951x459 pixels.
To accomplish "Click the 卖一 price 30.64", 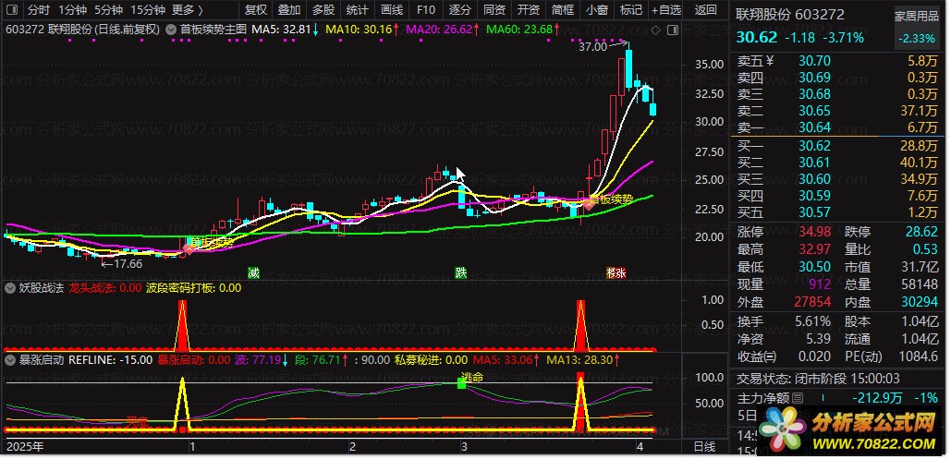I will pos(814,127).
